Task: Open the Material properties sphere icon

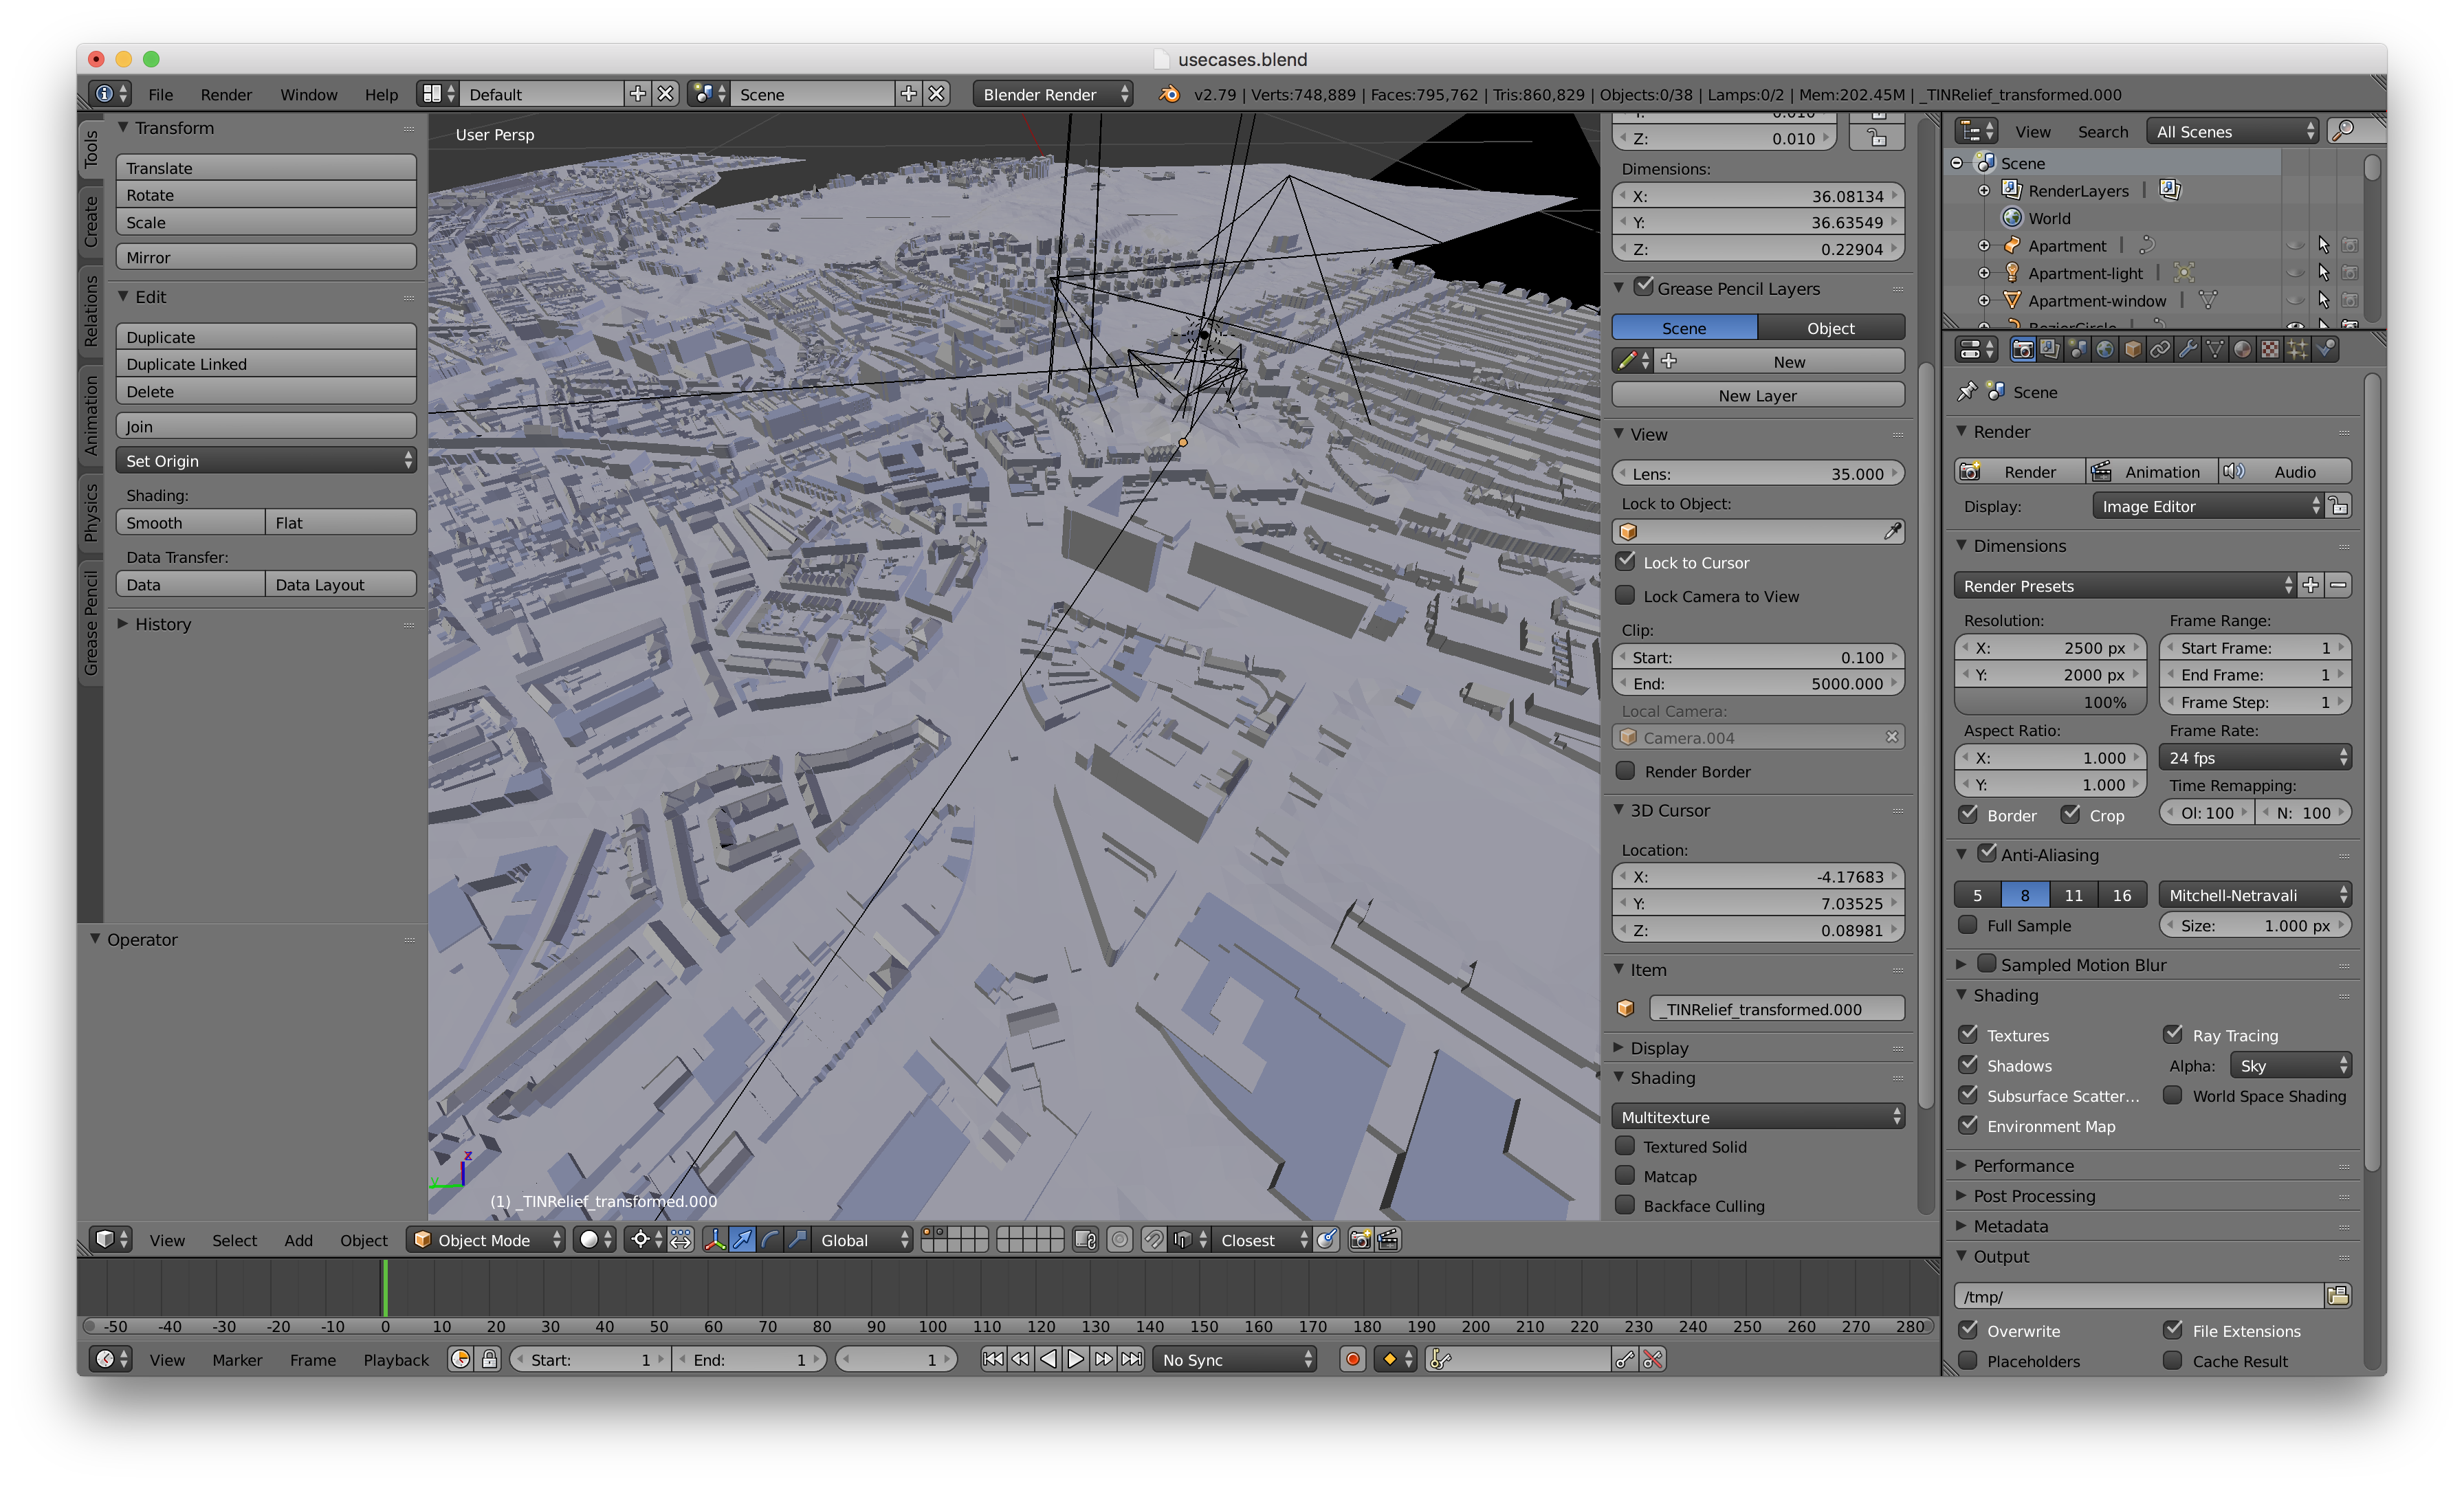Action: click(2242, 349)
